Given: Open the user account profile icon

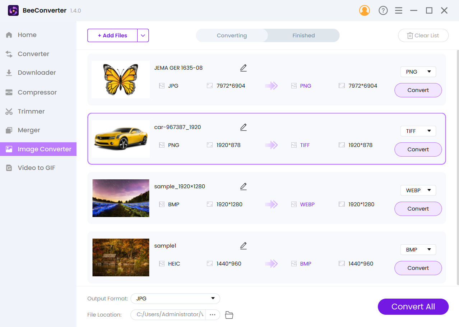Looking at the screenshot, I should pyautogui.click(x=364, y=10).
